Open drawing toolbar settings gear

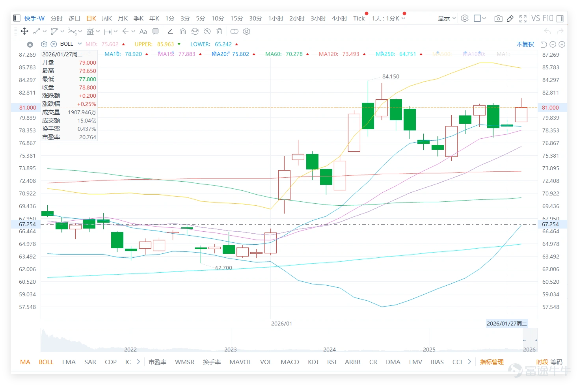[x=247, y=31]
